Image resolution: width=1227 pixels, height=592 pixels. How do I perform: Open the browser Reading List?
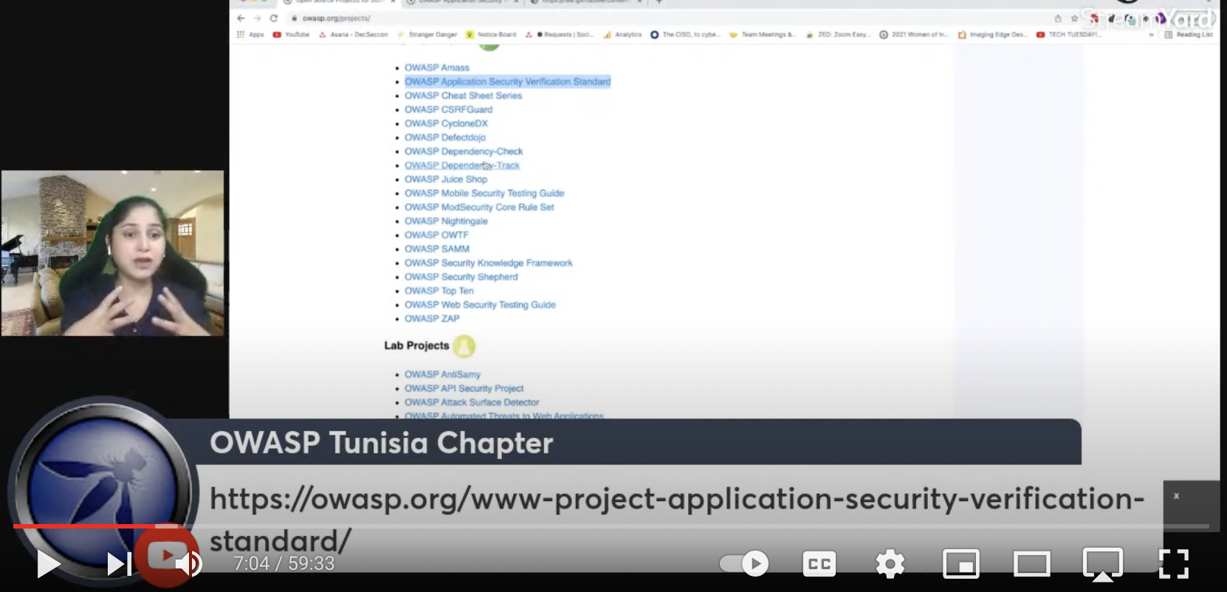click(x=1189, y=35)
